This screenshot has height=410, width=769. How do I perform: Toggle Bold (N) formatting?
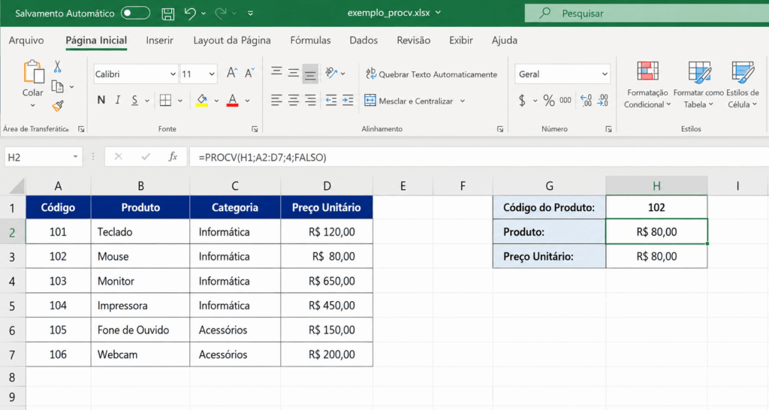pos(101,101)
